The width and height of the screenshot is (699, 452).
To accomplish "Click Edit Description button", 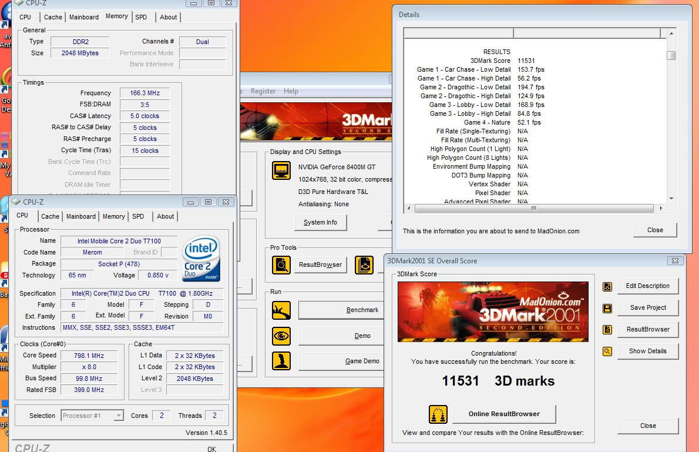I will [648, 286].
